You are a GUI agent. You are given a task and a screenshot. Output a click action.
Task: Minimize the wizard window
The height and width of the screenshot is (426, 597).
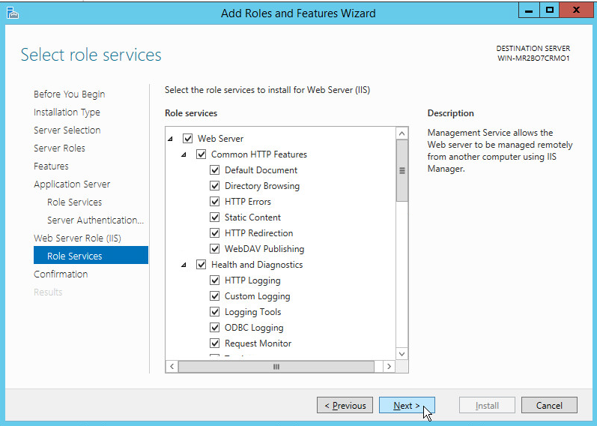pyautogui.click(x=528, y=10)
